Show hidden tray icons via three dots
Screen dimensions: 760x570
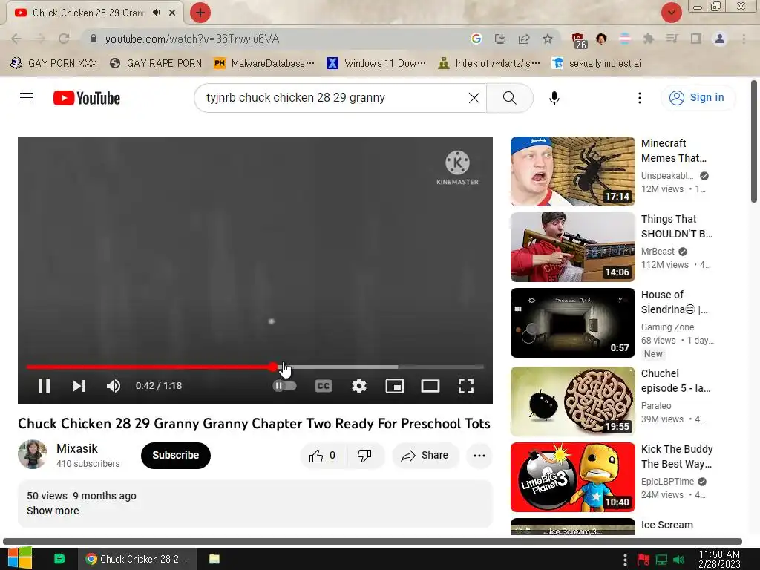[625, 560]
